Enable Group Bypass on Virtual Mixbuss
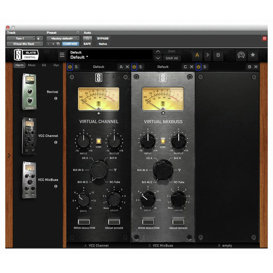Screen dimensions: 273x273 178,221
